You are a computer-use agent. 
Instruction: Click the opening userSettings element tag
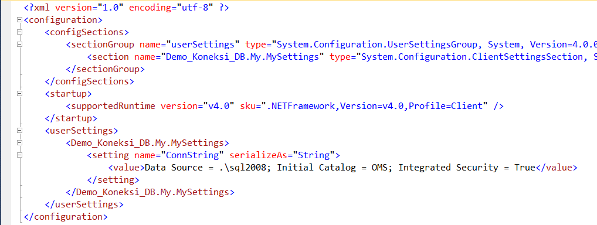[82, 131]
